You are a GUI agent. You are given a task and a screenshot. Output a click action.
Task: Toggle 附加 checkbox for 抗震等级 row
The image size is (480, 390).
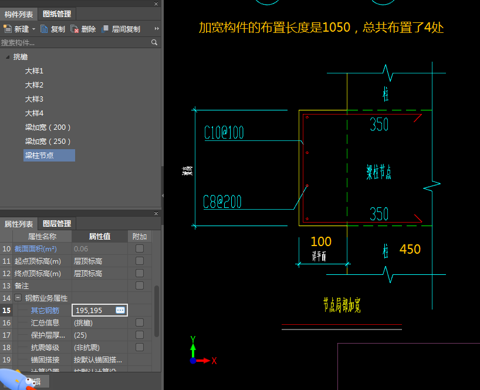140,347
